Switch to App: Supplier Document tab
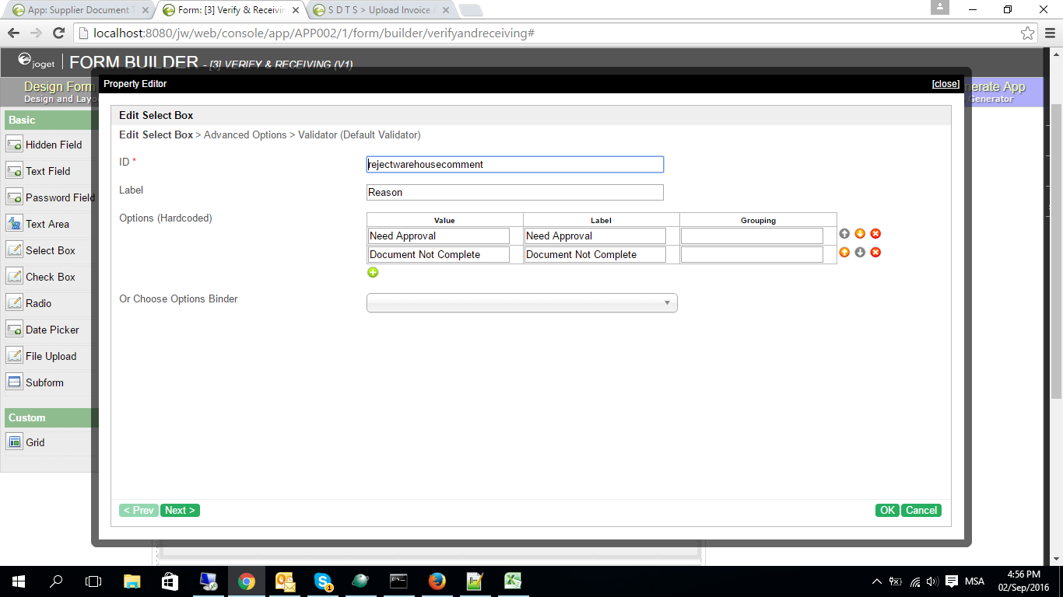The height and width of the screenshot is (597, 1063). pyautogui.click(x=78, y=10)
